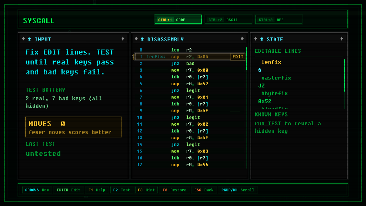Switch to the CTRL+1 CODE tab
Image resolution: width=366 pixels, height=206 pixels.
coord(178,19)
